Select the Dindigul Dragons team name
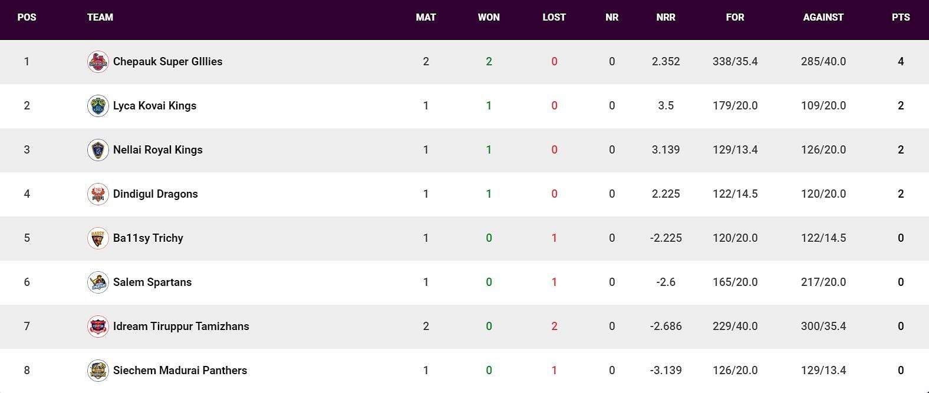This screenshot has height=393, width=929. click(x=155, y=194)
